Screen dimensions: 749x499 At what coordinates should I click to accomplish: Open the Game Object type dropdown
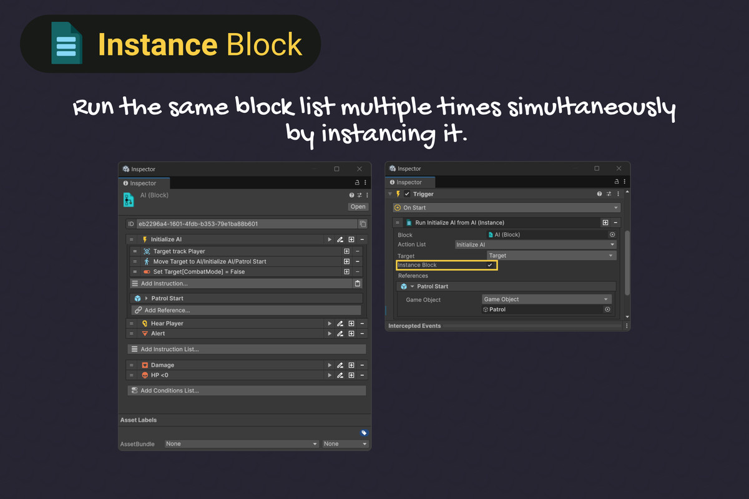[x=547, y=299]
